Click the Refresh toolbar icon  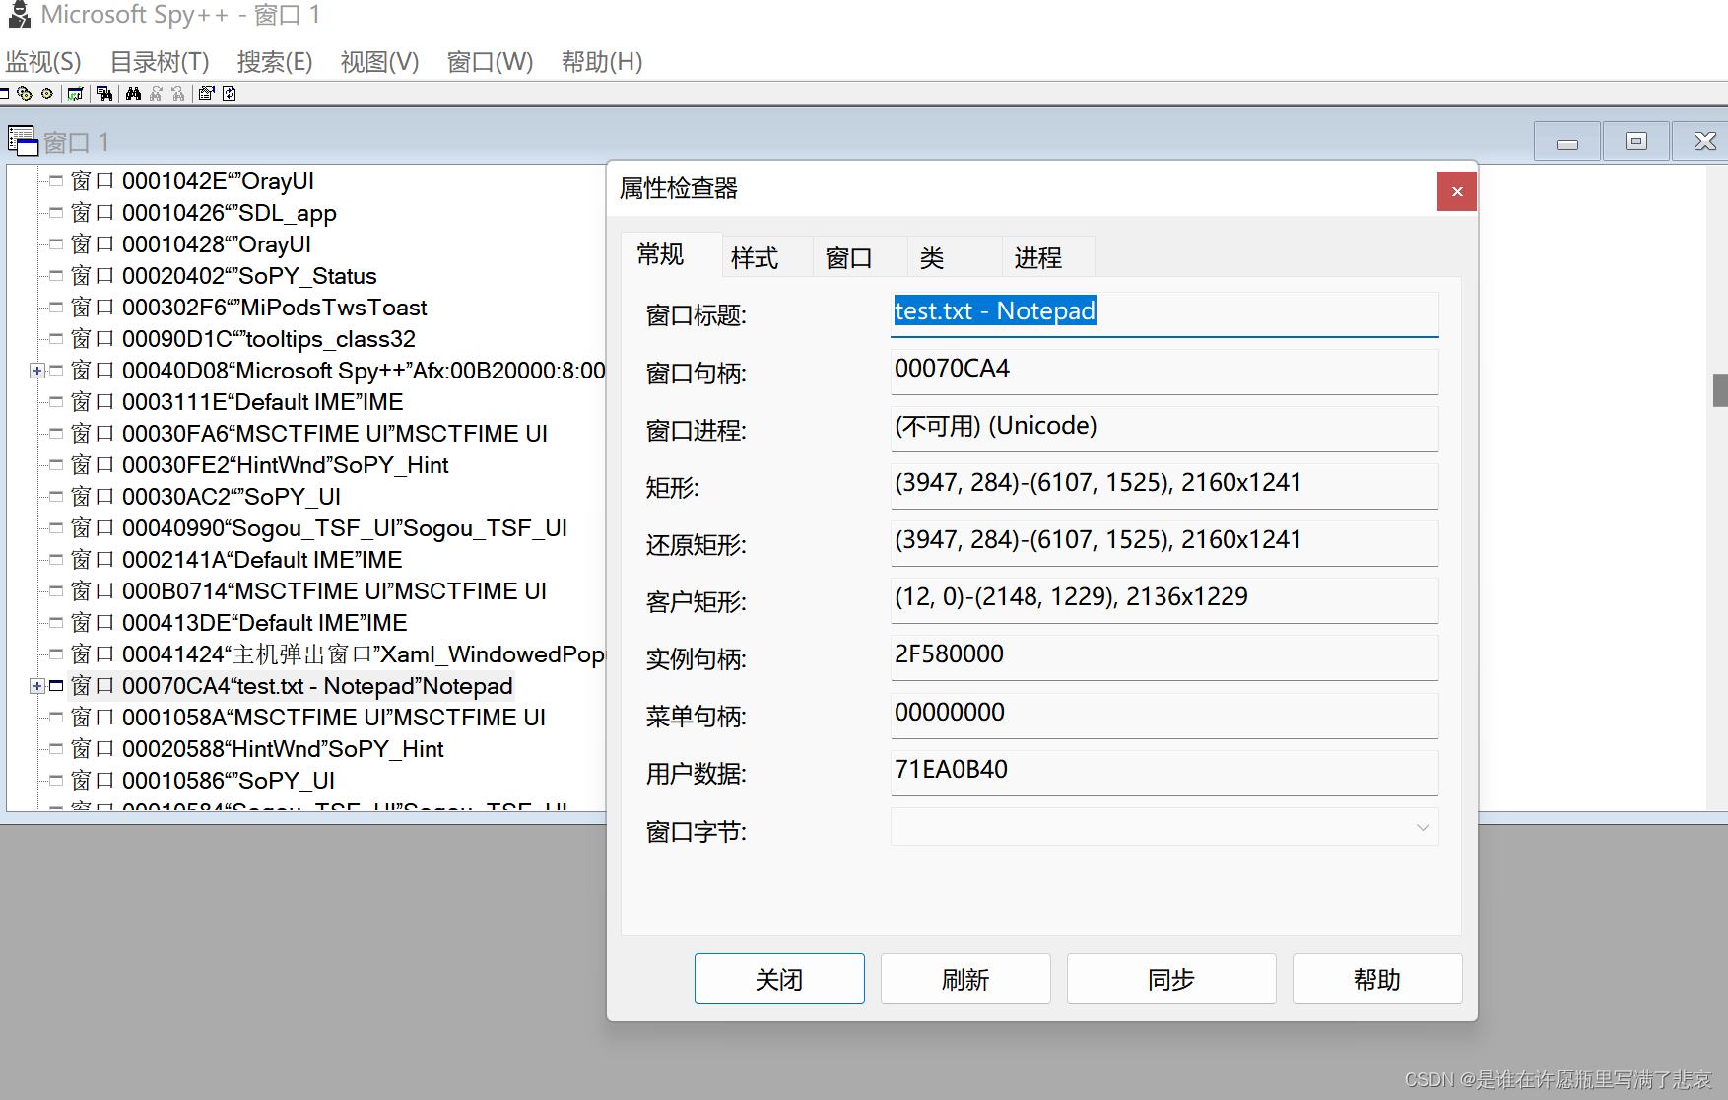[x=229, y=94]
